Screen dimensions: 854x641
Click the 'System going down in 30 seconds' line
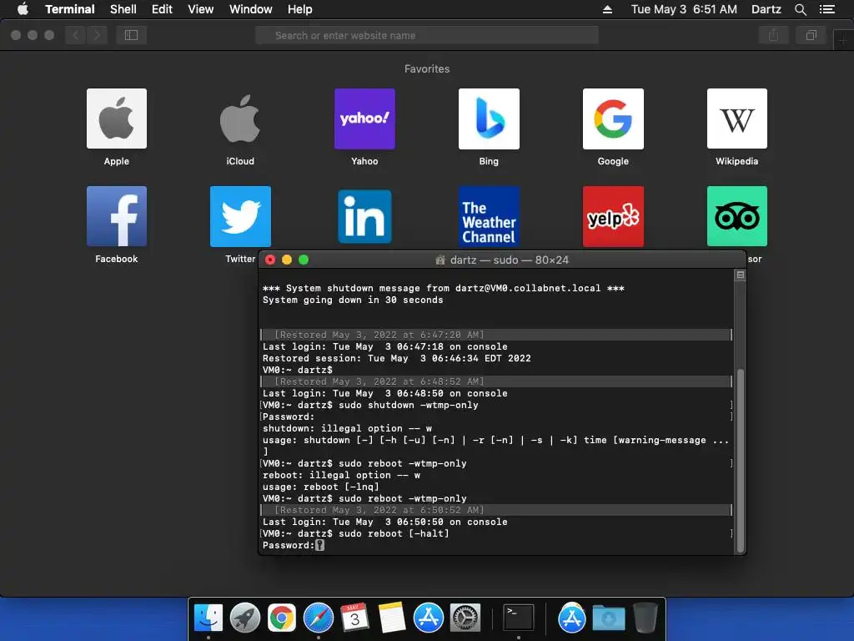353,300
